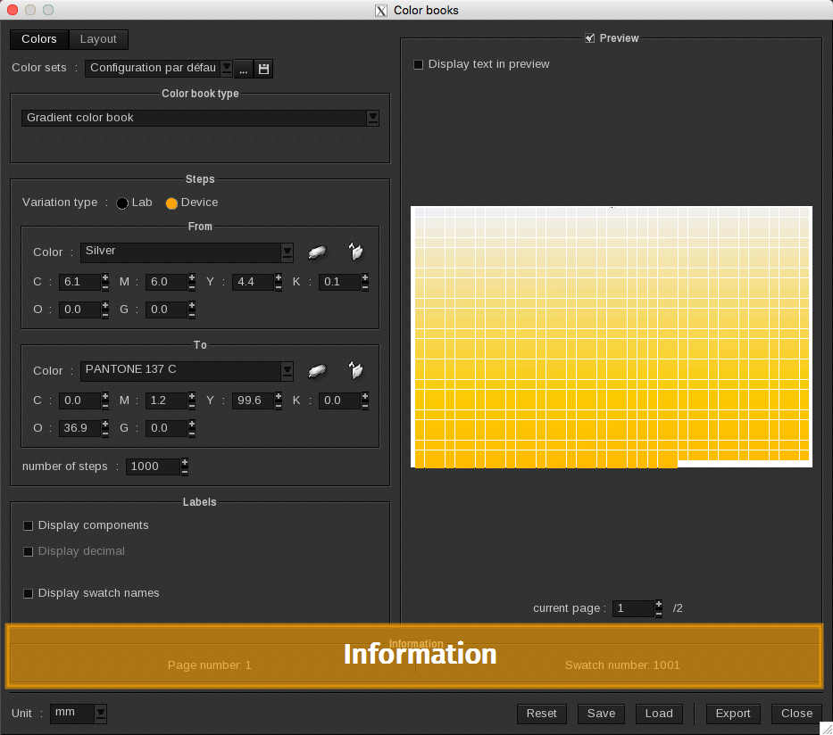Enable Display text in preview
This screenshot has width=833, height=735.
[x=419, y=65]
